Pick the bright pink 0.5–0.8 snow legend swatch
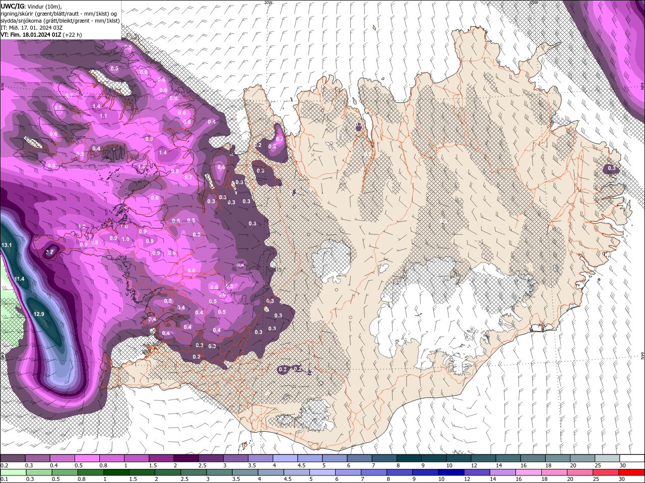The width and height of the screenshot is (645, 483). tap(86, 458)
